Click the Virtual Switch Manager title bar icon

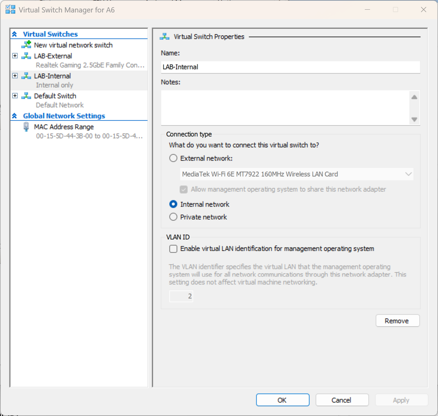coord(10,9)
